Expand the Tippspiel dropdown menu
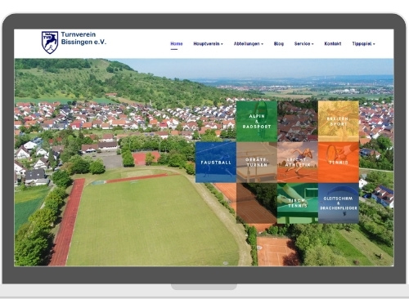 [x=363, y=43]
